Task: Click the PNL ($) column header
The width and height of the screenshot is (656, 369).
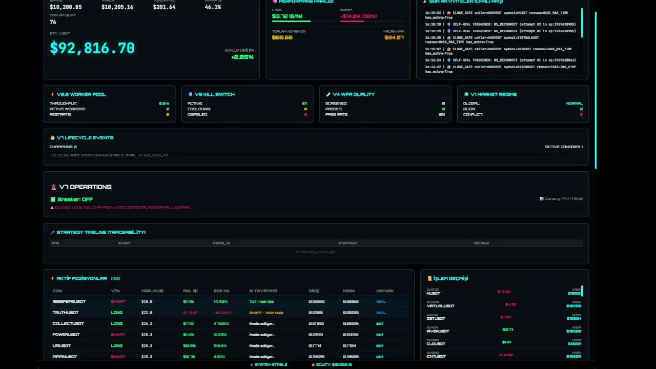Action: 190,291
